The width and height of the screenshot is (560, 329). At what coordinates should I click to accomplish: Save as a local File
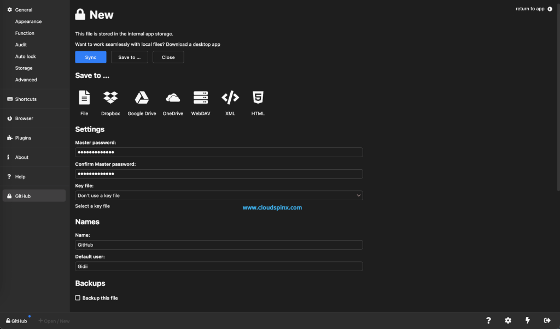(84, 101)
